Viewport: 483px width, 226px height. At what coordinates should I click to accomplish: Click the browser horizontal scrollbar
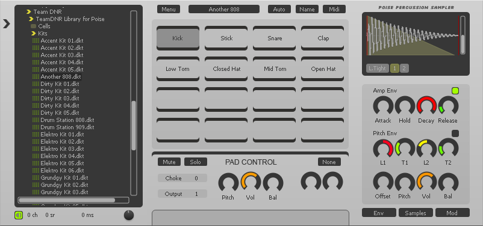[x=73, y=200]
